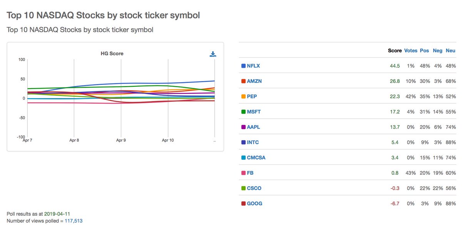This screenshot has height=225, width=462.
Task: Click the Apr 9 axis label
Action: pos(121,141)
